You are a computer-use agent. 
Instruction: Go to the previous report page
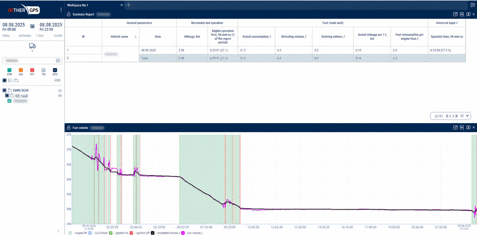pyautogui.click(x=450, y=116)
